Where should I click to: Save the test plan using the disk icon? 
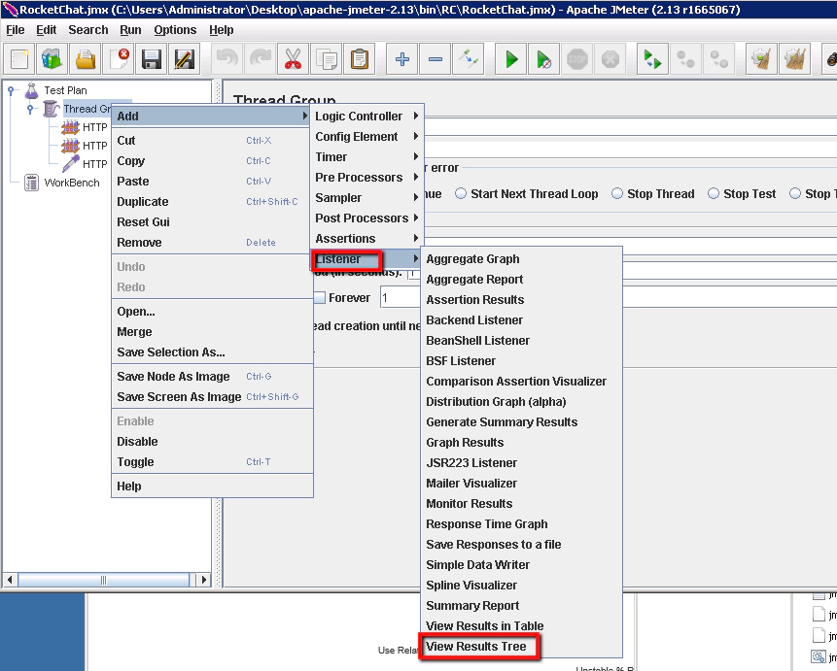pos(150,59)
